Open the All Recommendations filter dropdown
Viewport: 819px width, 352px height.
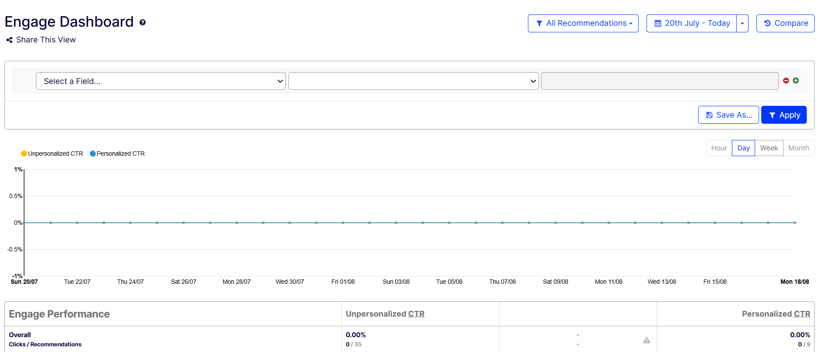tap(583, 24)
